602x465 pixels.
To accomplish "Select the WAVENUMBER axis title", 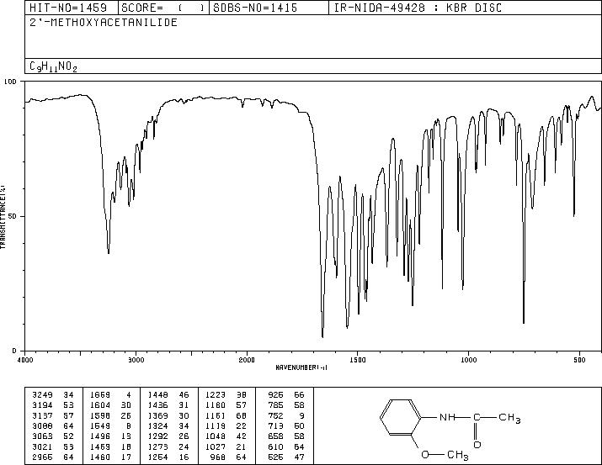I will pos(301,367).
